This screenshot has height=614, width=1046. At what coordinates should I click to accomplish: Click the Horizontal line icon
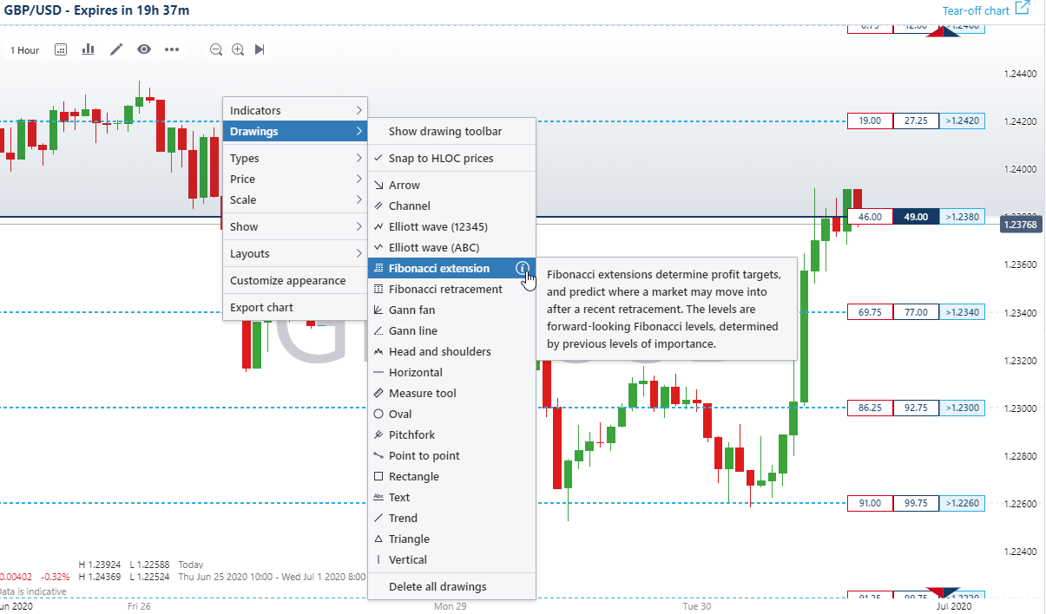pyautogui.click(x=378, y=372)
